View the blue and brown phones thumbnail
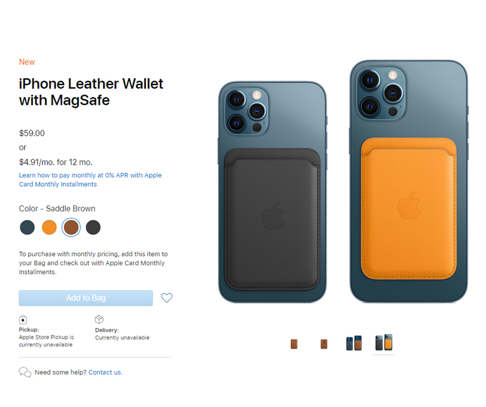 pos(354,343)
